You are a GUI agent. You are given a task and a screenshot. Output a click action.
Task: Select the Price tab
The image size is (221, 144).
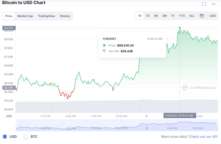coord(9,16)
